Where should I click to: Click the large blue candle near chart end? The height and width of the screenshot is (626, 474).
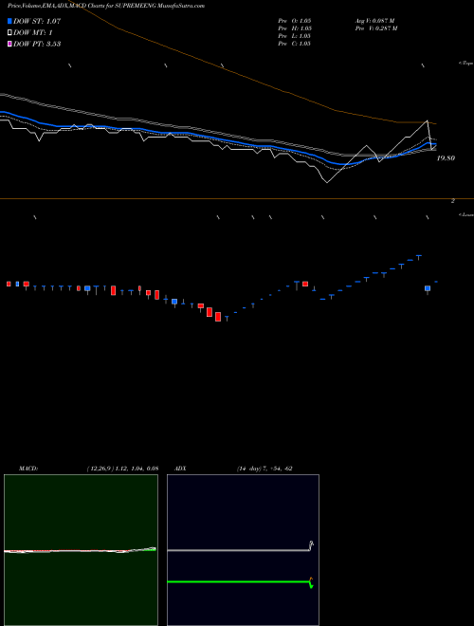click(428, 288)
